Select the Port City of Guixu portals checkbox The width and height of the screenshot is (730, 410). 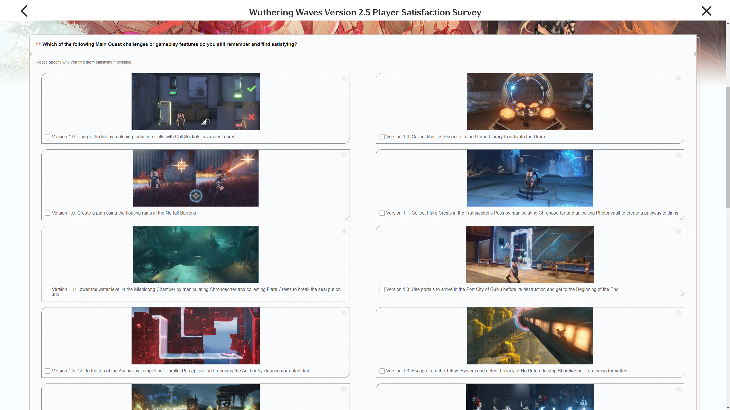(x=382, y=289)
